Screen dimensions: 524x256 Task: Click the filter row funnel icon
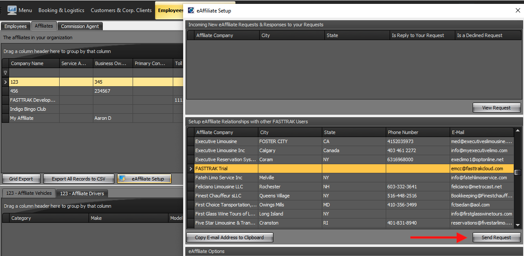(5, 73)
